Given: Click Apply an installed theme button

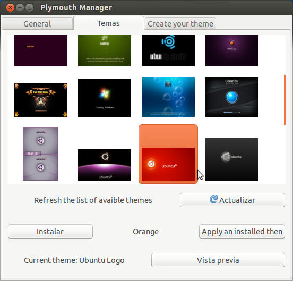Looking at the screenshot, I should [242, 232].
